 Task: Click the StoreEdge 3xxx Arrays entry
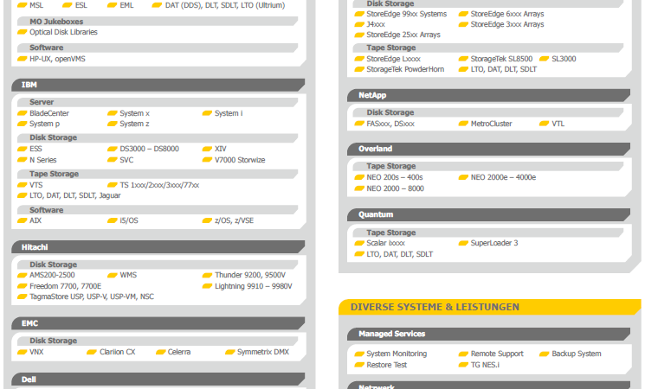click(507, 24)
